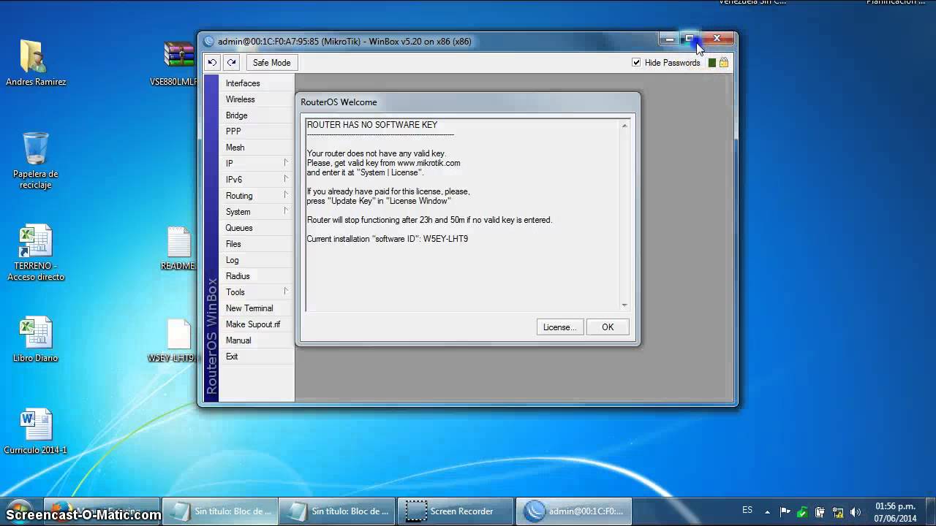Screen dimensions: 936x526
Task: Open the Curriculo 2014-1 Word document
Action: click(x=35, y=432)
